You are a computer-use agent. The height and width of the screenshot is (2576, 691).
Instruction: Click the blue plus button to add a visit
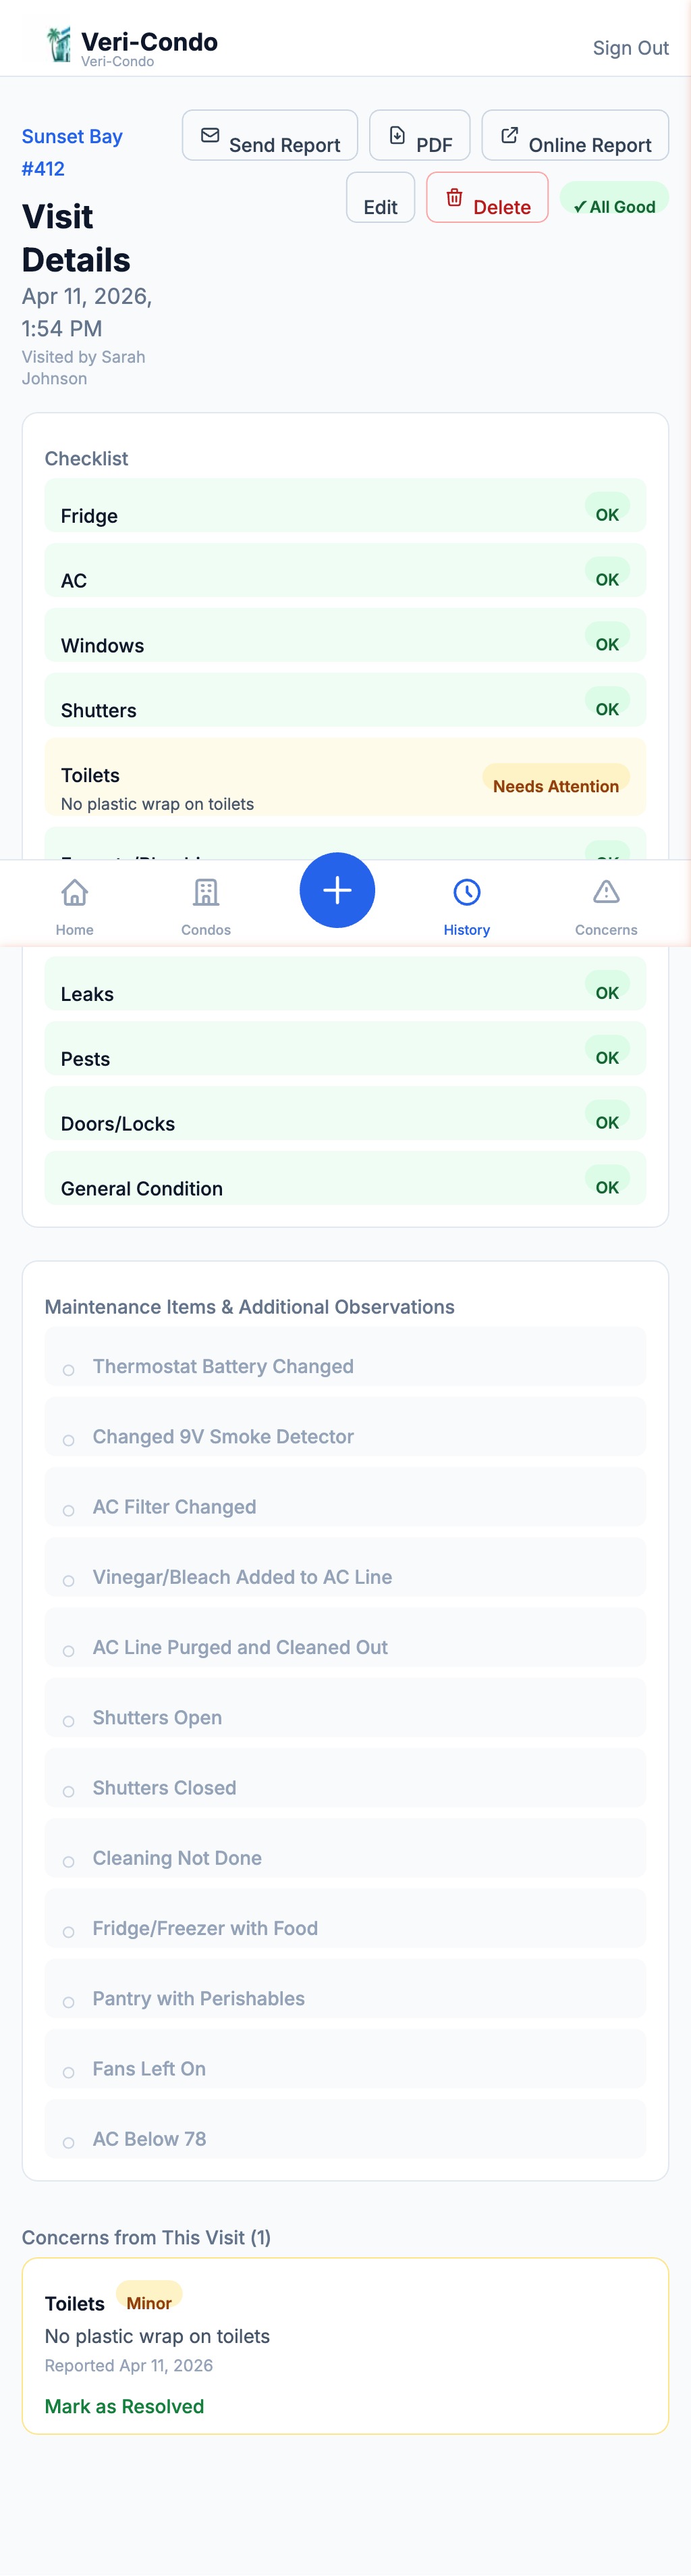pyautogui.click(x=337, y=889)
